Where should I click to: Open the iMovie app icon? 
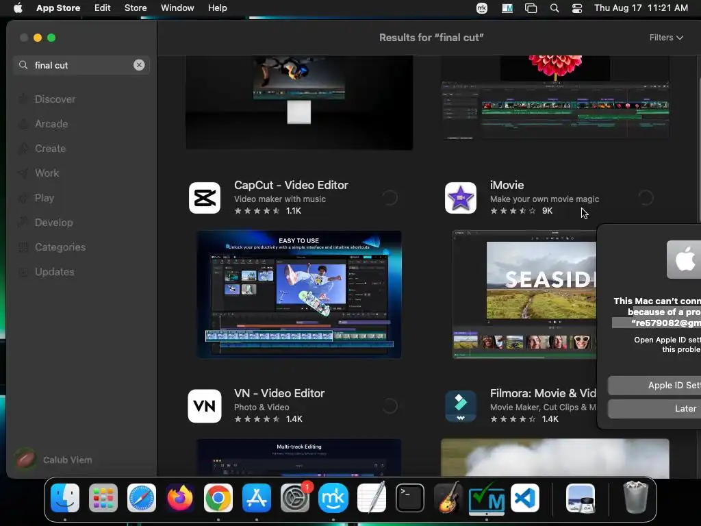click(x=461, y=198)
